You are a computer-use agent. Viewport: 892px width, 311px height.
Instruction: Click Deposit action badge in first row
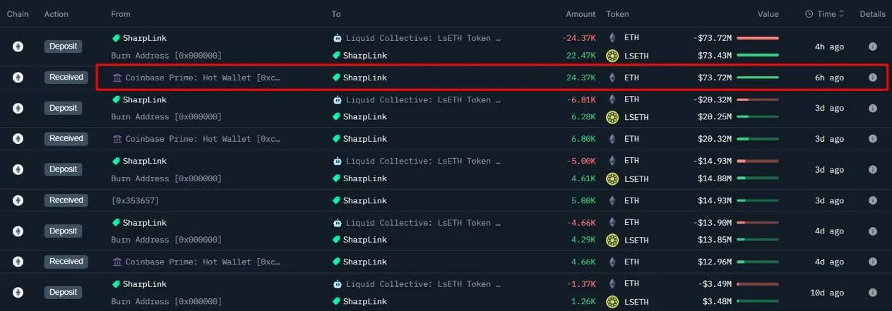point(63,47)
